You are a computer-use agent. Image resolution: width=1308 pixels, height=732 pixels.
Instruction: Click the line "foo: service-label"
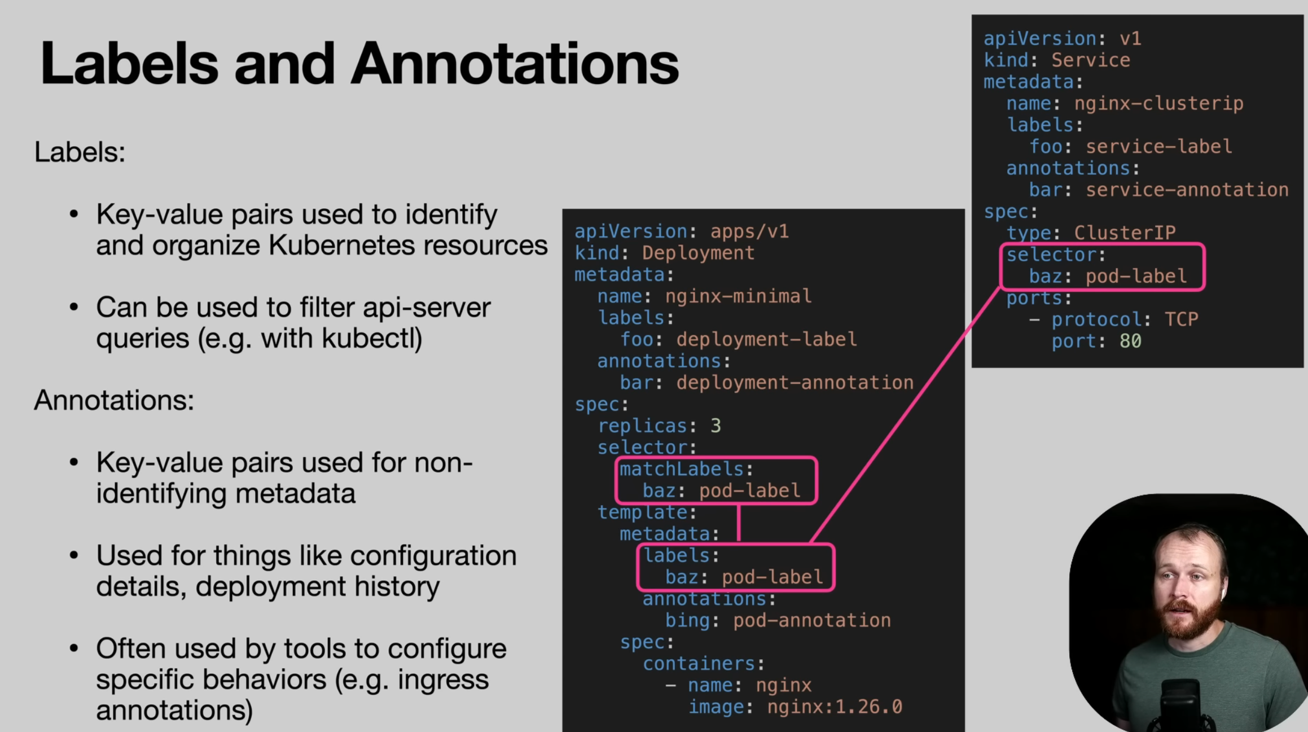point(1131,147)
